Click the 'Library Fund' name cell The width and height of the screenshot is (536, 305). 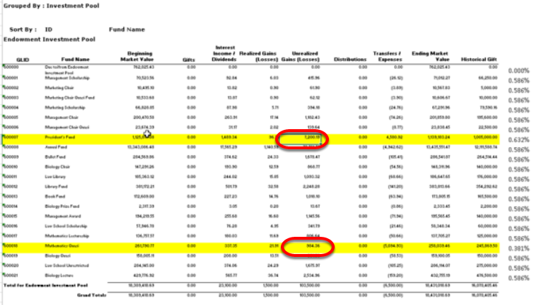(x=56, y=187)
